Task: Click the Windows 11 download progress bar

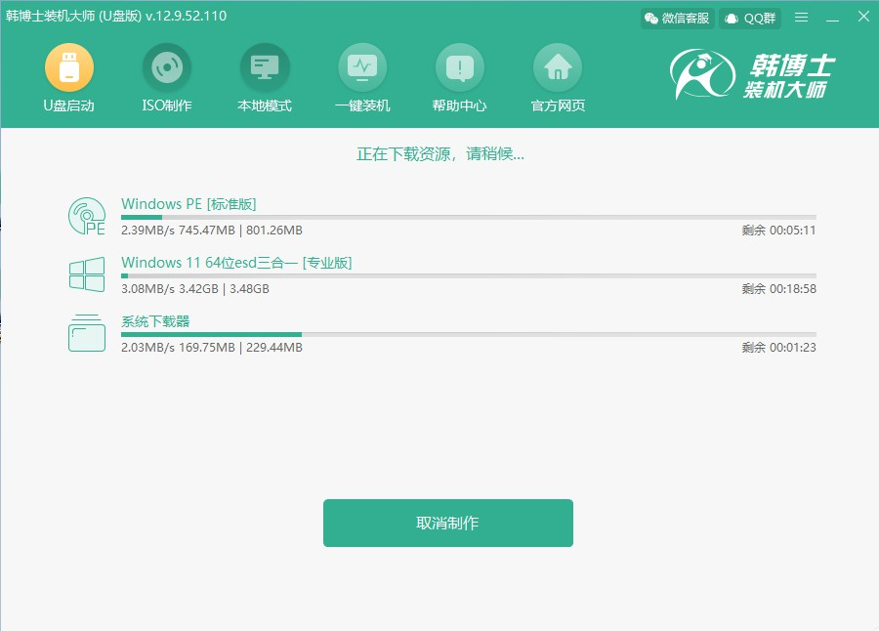Action: point(468,275)
